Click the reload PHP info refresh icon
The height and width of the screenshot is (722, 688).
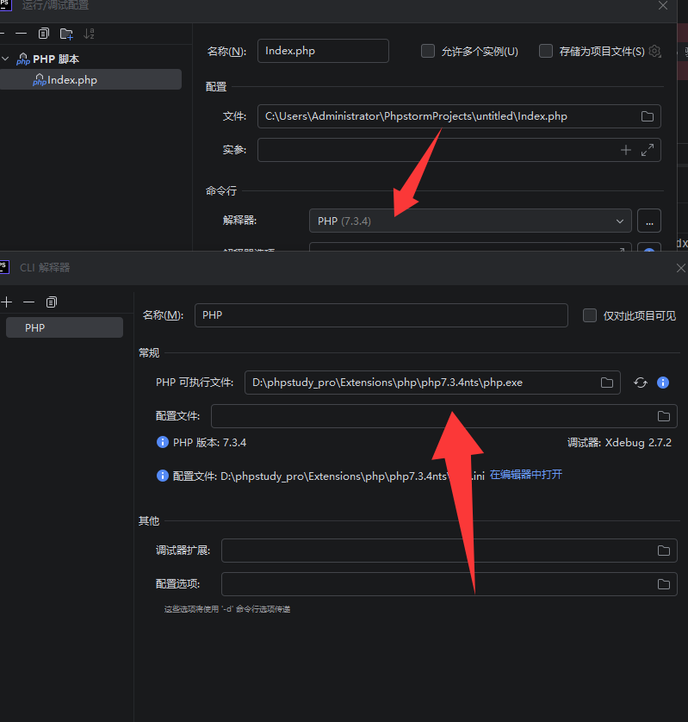point(640,383)
